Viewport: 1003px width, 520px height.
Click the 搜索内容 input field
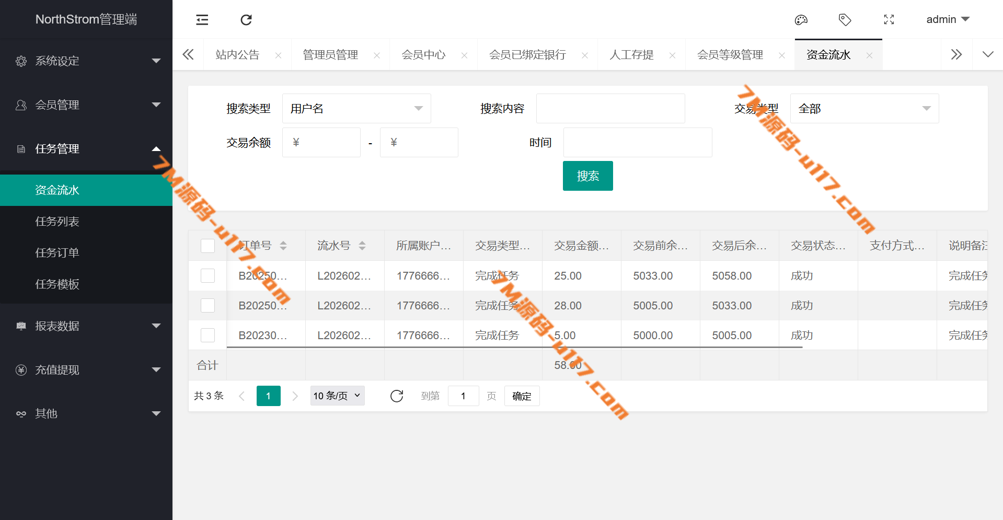[610, 109]
